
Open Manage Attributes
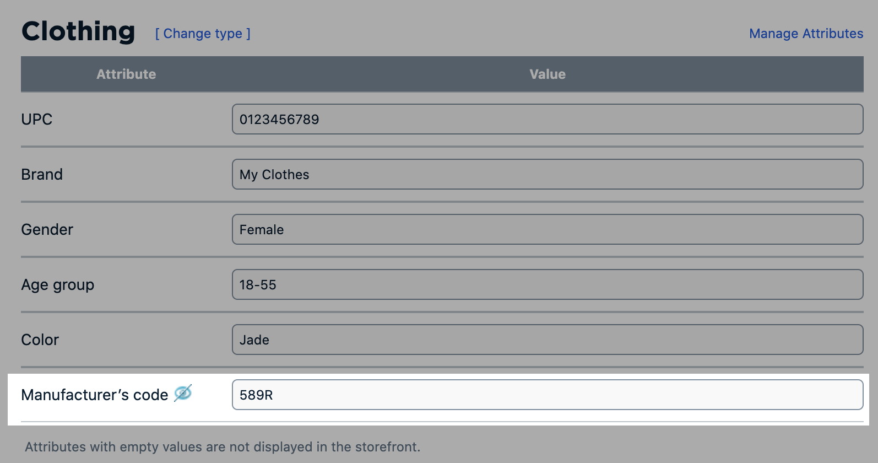pyautogui.click(x=806, y=34)
